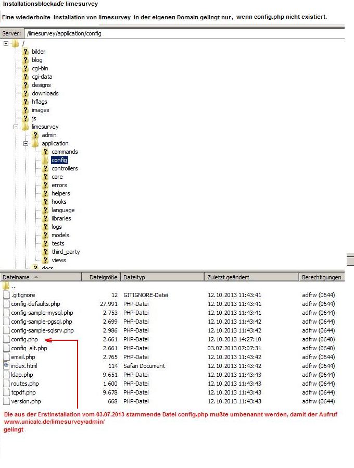Select the cgi-data folder
This screenshot has height=468, width=354.
tap(42, 77)
